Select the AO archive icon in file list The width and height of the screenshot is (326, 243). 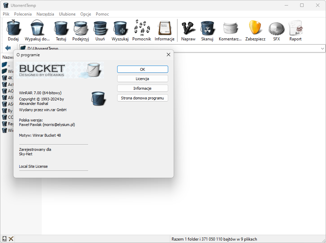tap(4, 91)
